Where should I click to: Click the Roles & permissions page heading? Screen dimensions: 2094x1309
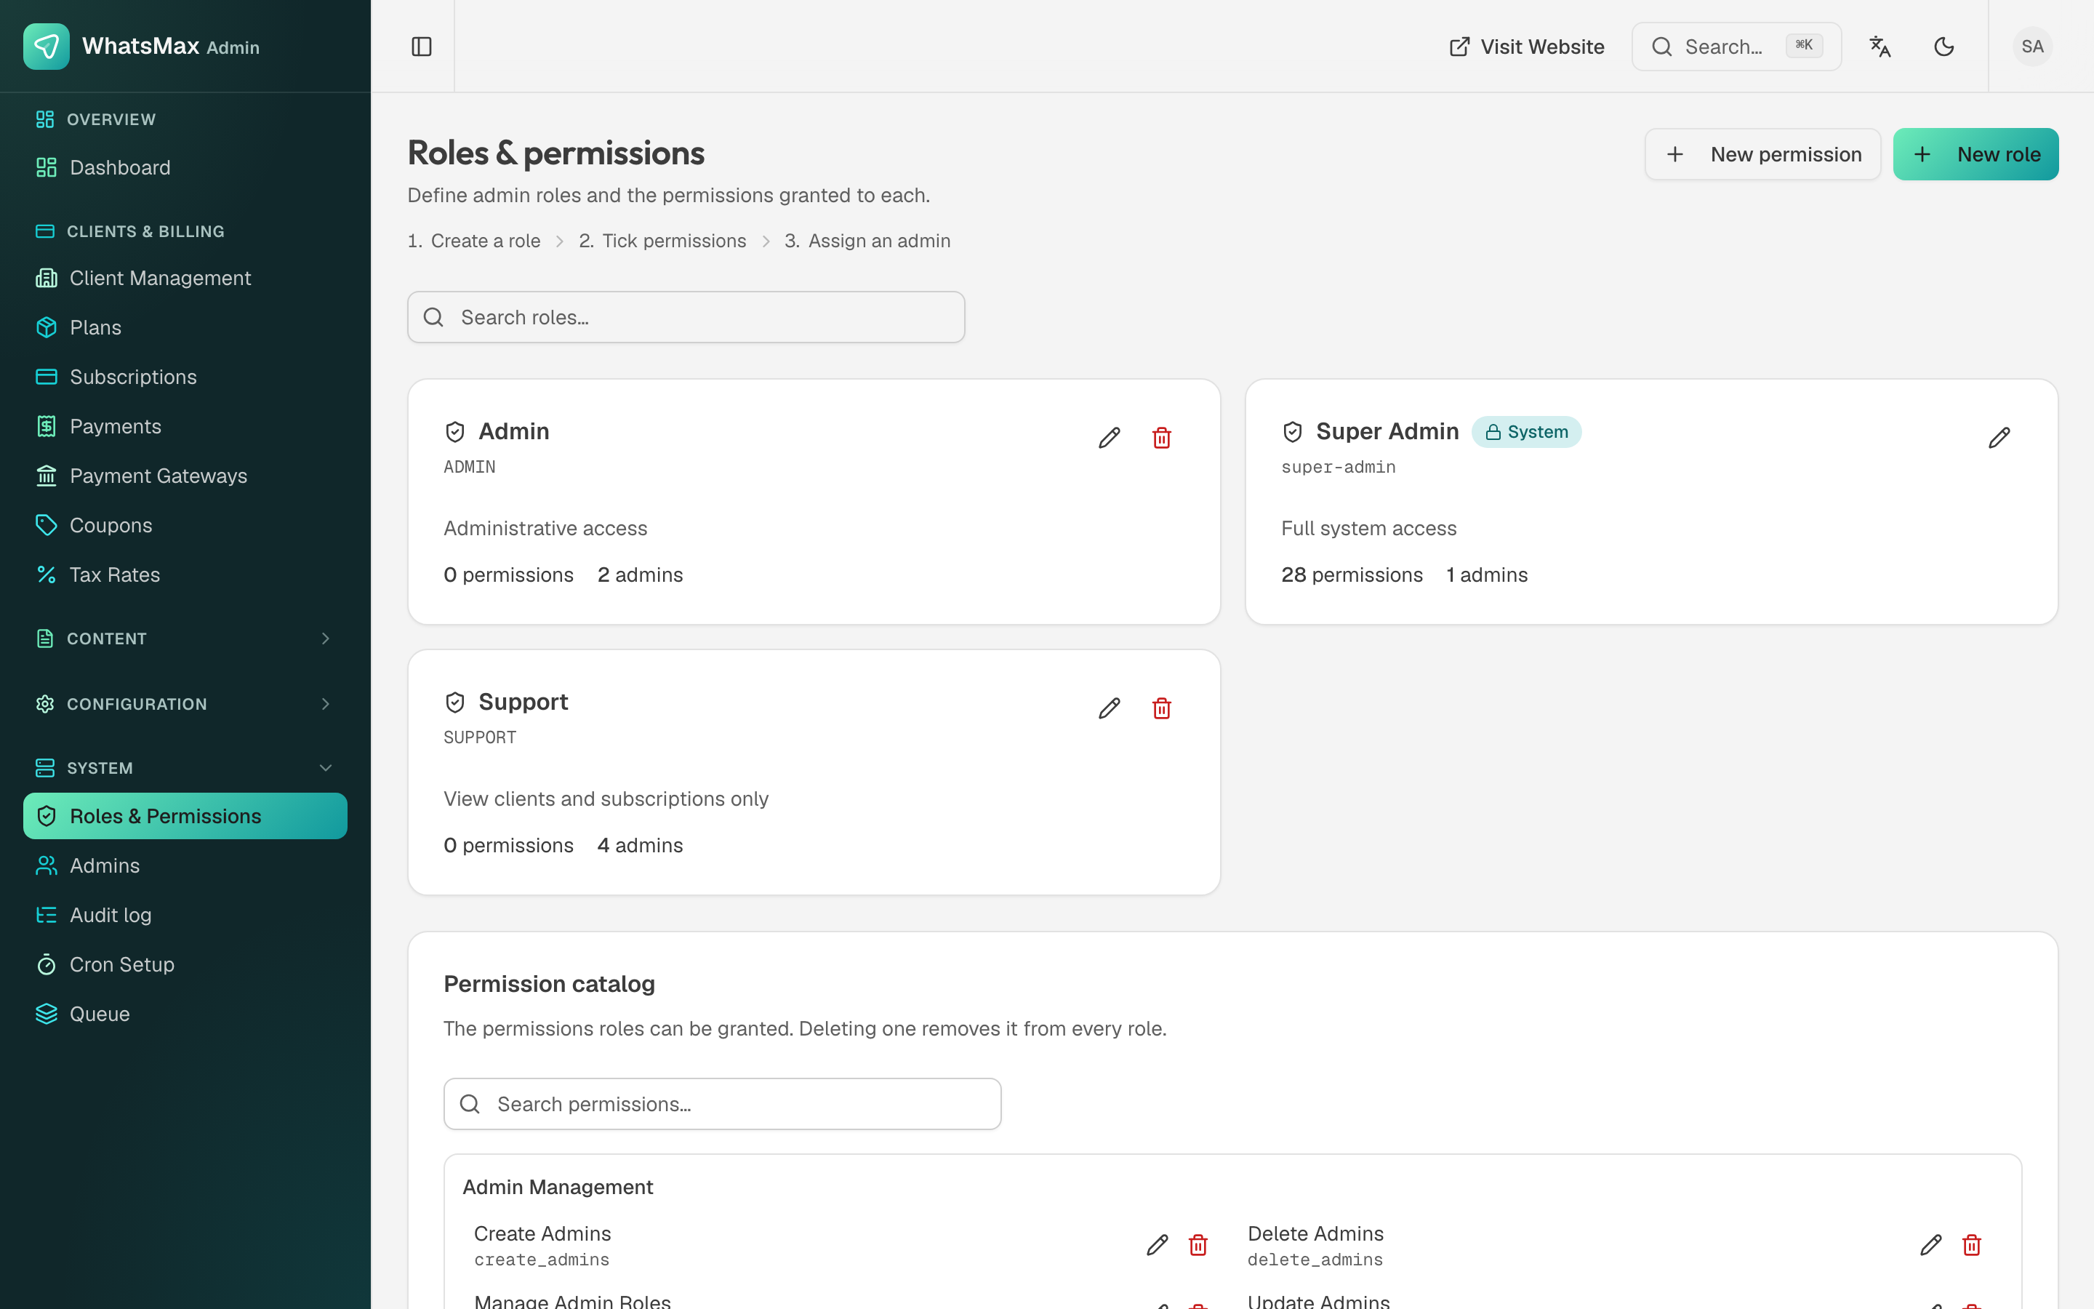(x=556, y=153)
